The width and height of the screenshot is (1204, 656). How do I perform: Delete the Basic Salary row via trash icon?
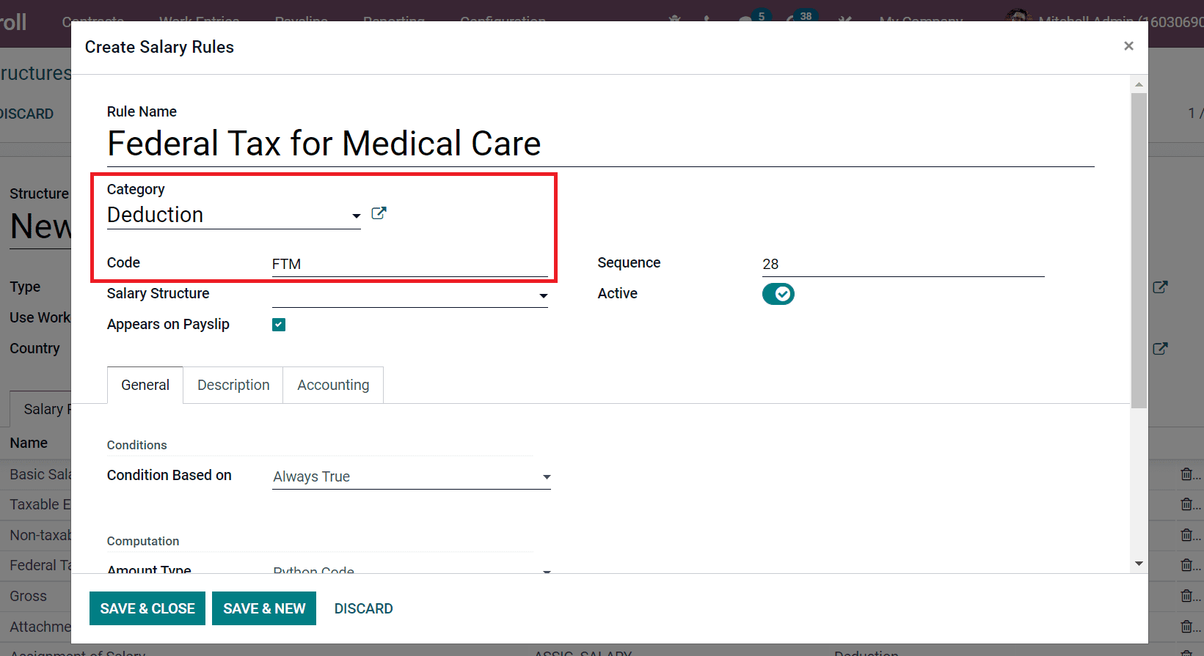(1186, 474)
